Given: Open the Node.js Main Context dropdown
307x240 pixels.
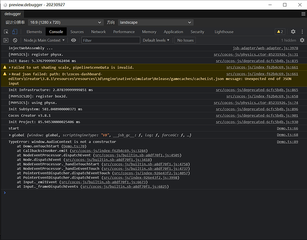Looking at the screenshot, I should [44, 40].
